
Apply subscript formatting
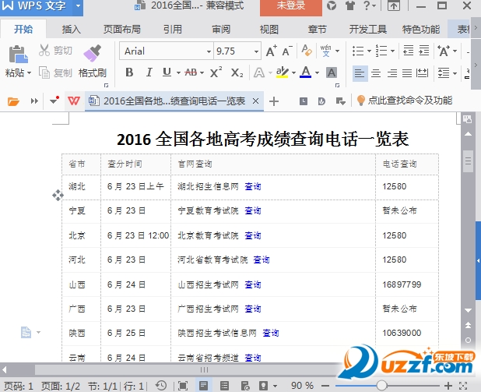[x=237, y=72]
